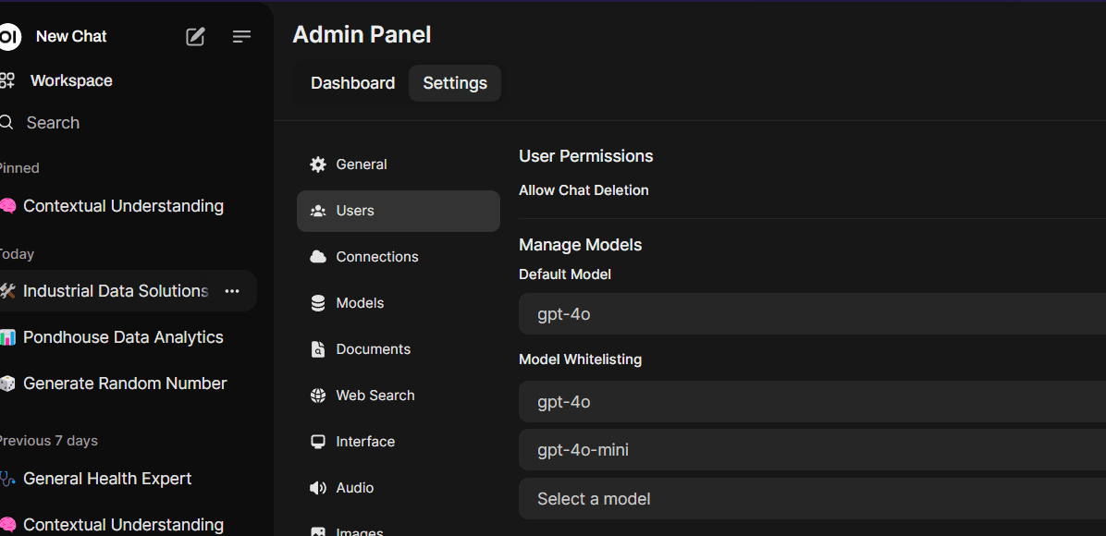Screen dimensions: 1106x536
Task: Click the Generate Random Number chat
Action: pos(122,383)
